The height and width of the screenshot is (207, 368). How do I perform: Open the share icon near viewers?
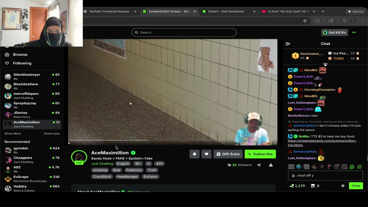coord(259,165)
